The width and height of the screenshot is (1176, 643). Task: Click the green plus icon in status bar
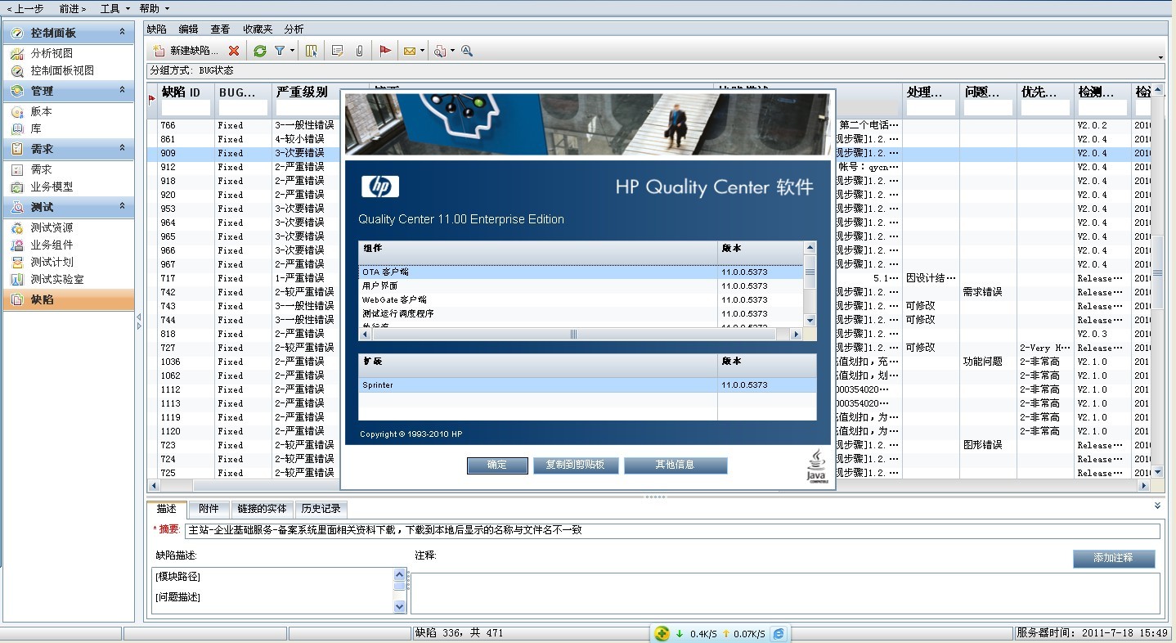click(662, 634)
